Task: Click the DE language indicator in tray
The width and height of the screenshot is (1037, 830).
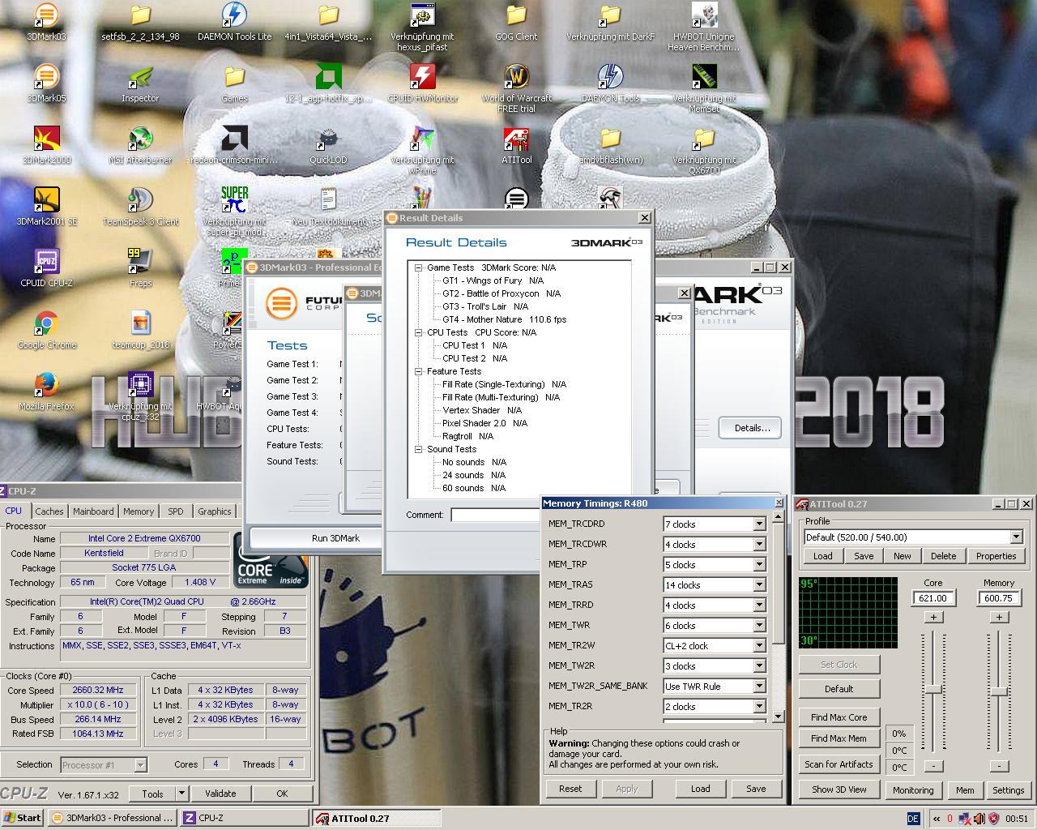Action: coord(913,819)
